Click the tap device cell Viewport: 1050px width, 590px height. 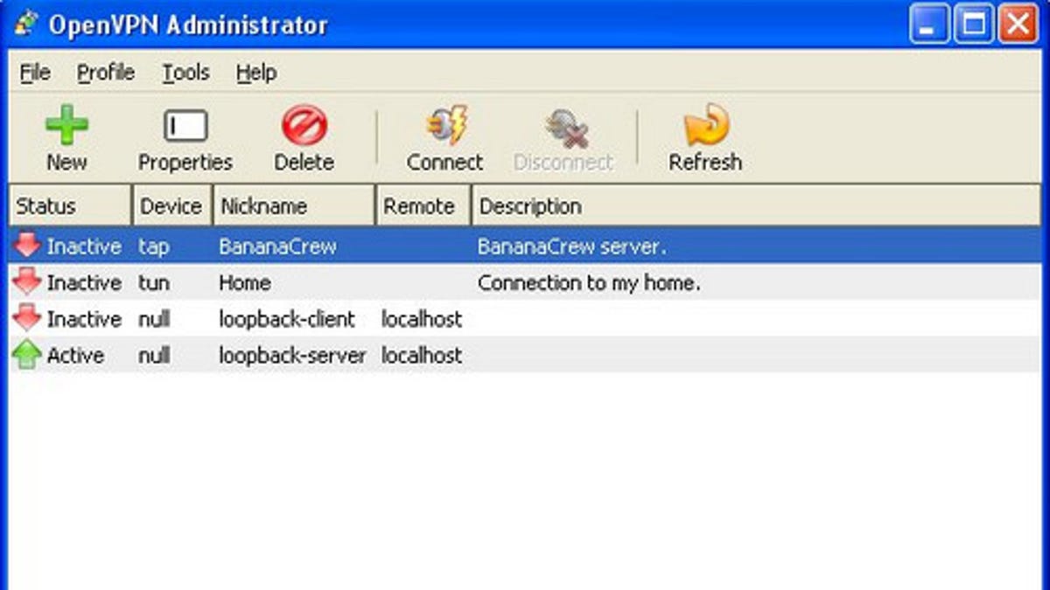[153, 247]
